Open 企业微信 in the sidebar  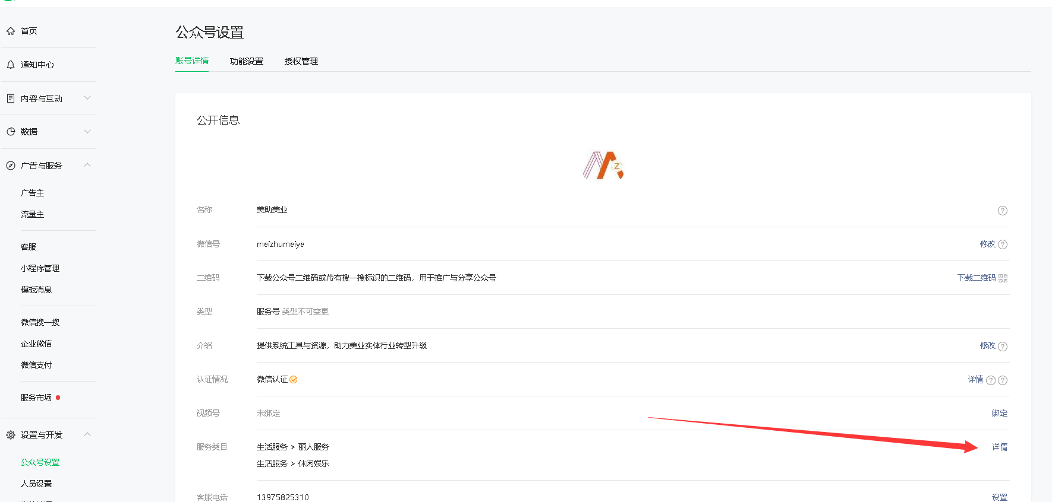click(x=36, y=344)
